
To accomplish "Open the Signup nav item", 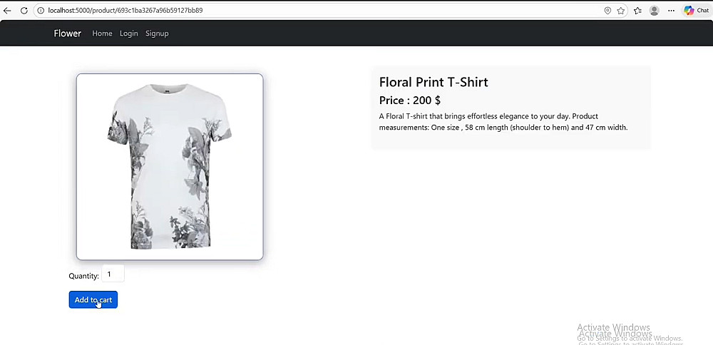I will click(157, 34).
